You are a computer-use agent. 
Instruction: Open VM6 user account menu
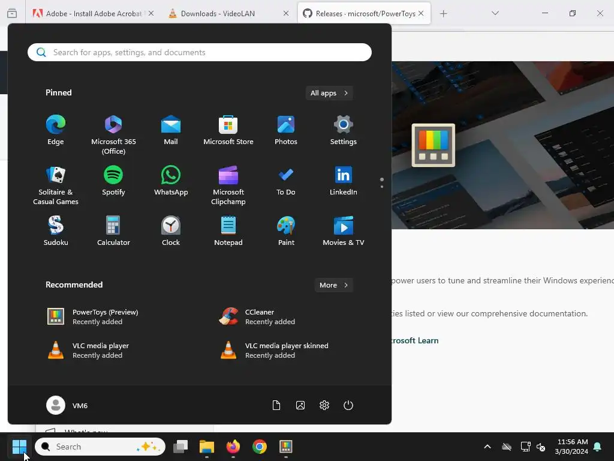pos(67,405)
